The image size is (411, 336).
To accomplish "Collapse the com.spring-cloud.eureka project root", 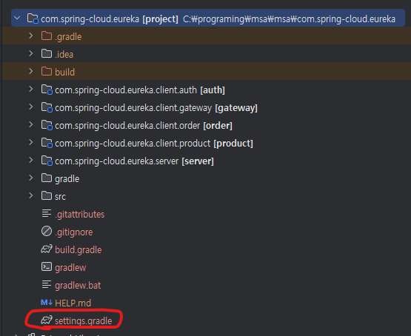I will click(x=17, y=18).
